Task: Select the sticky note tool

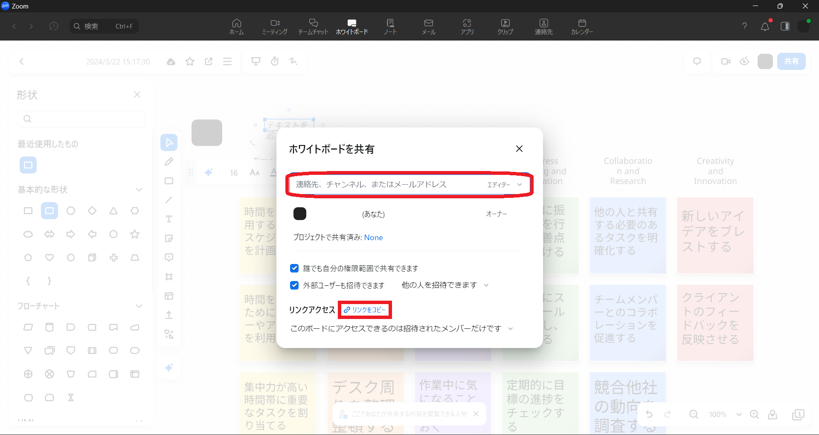Action: pos(169,238)
